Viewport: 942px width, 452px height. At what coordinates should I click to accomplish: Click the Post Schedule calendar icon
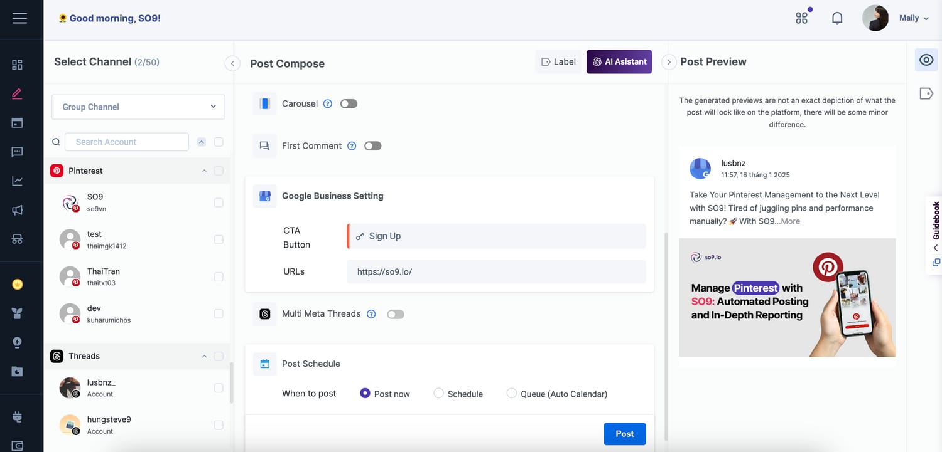[x=264, y=364]
